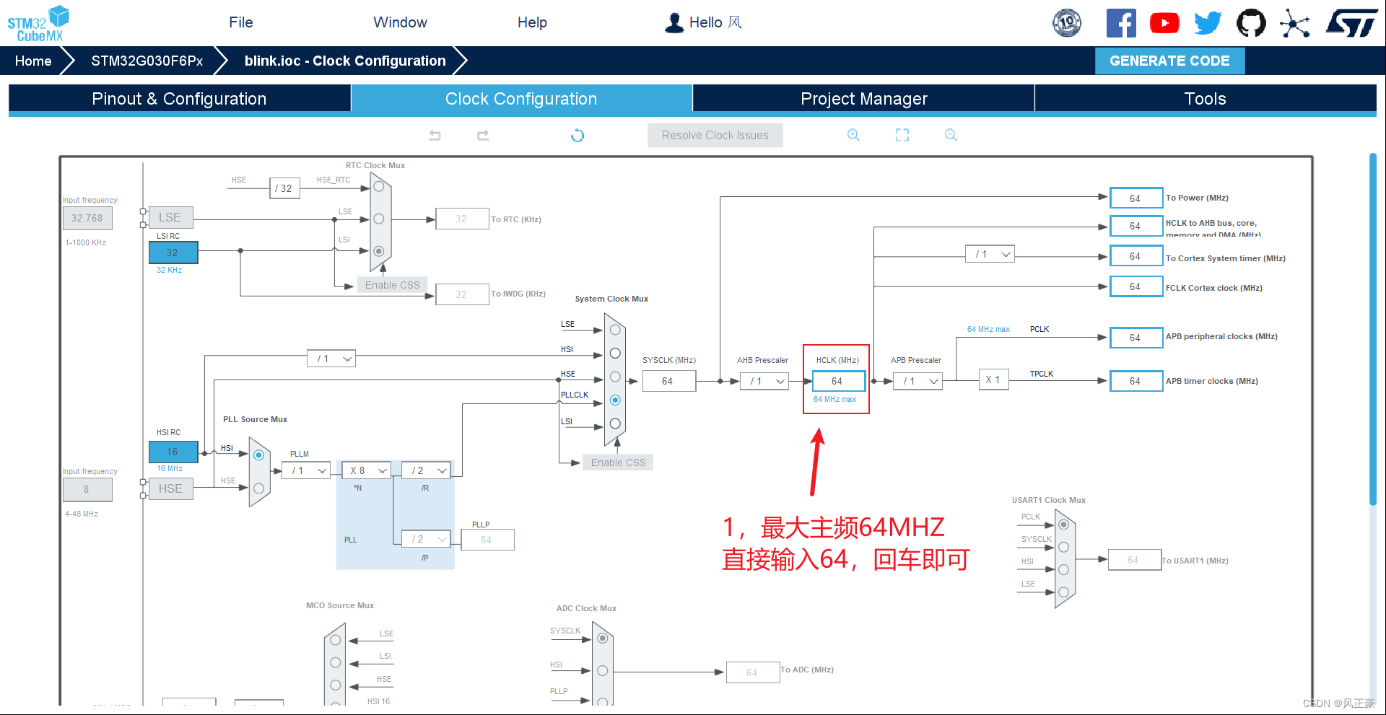Click the LSI RC 32 block

point(173,253)
